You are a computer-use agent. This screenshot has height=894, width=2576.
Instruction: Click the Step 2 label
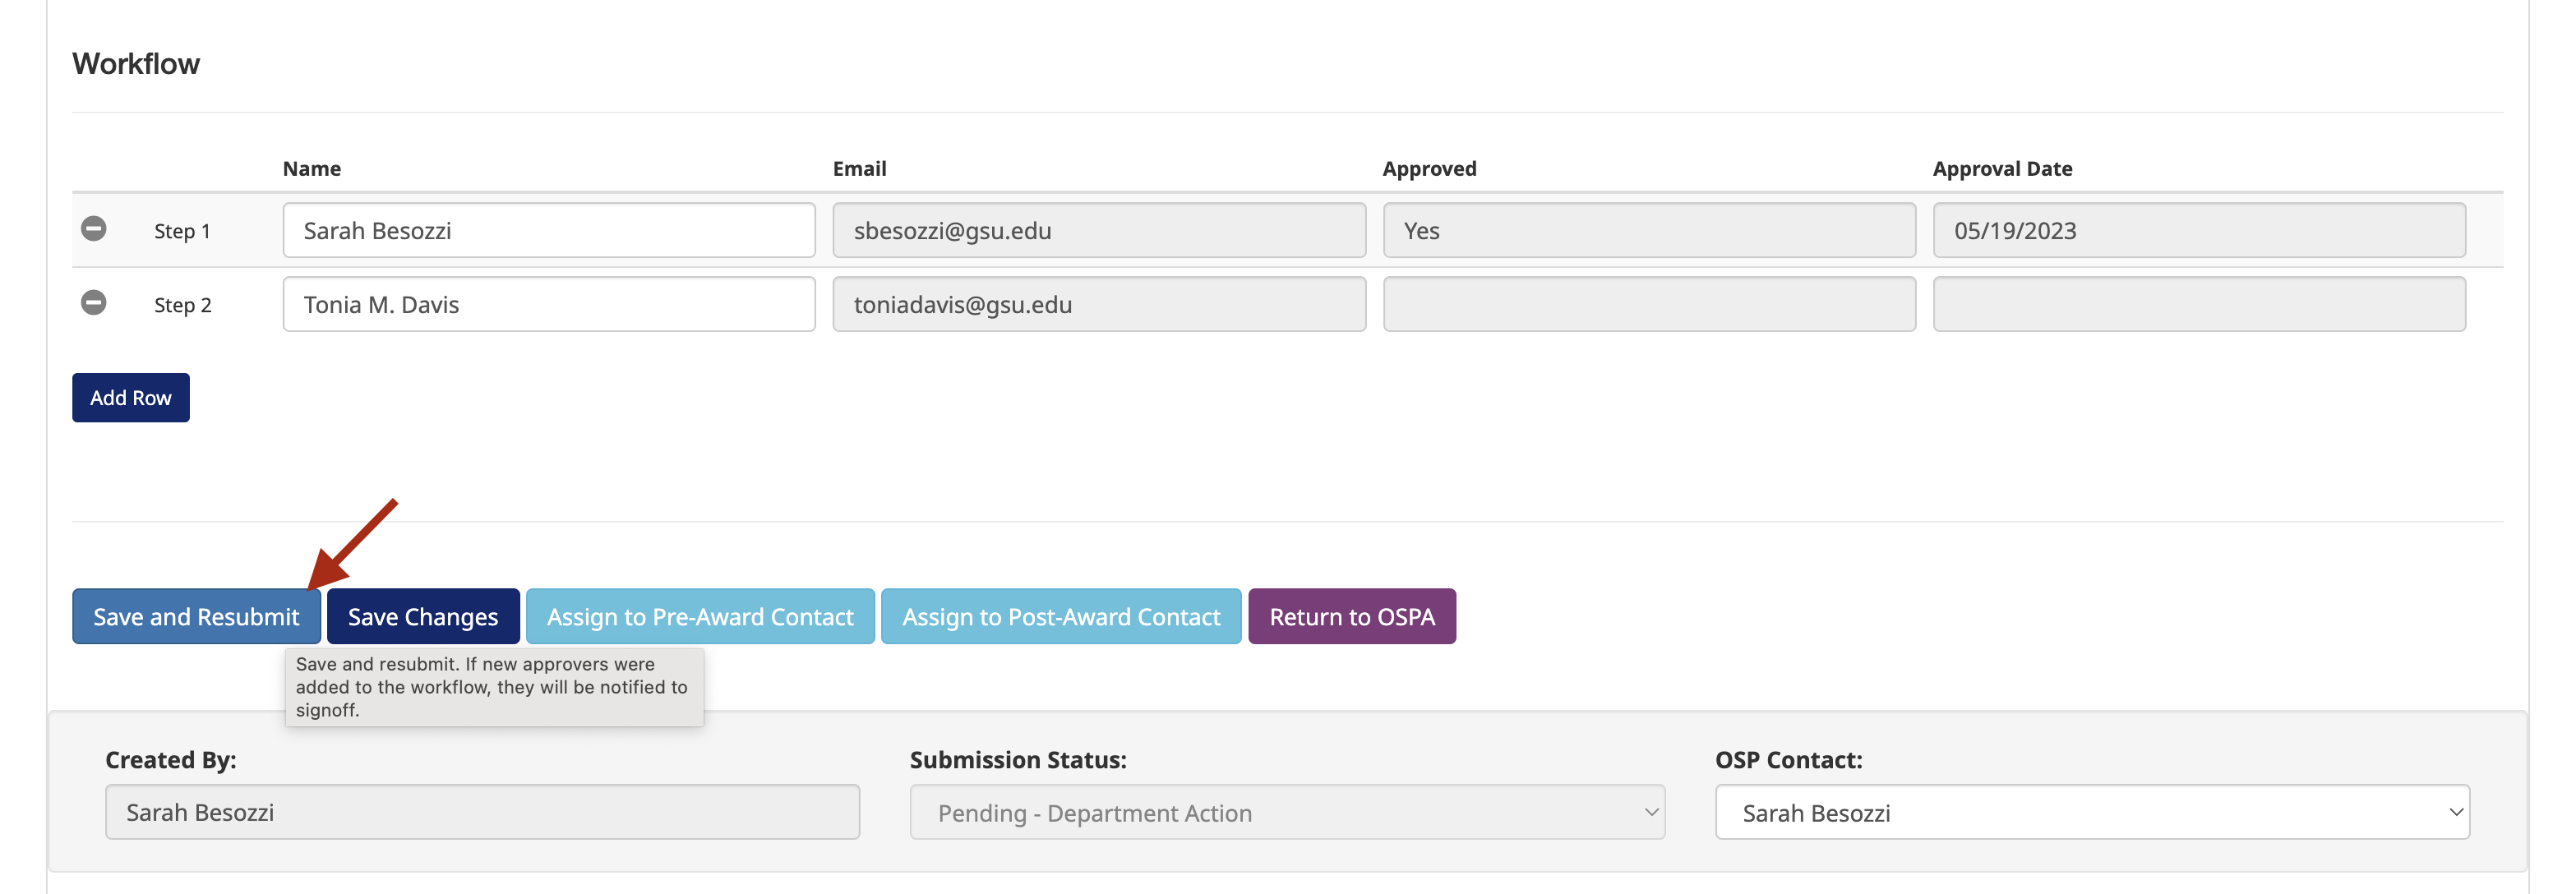tap(183, 305)
